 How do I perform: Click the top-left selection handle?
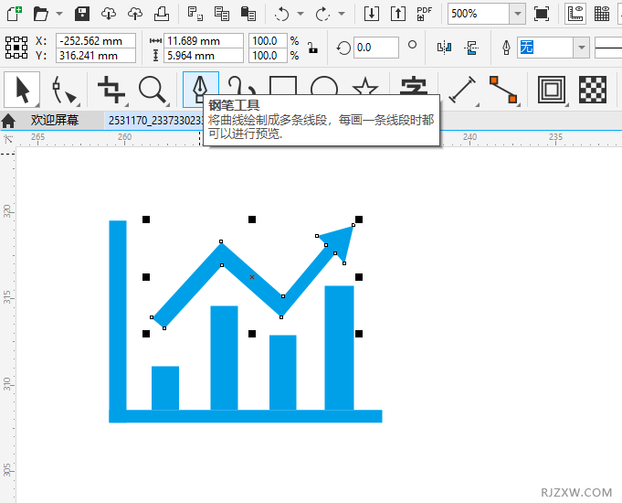(146, 219)
